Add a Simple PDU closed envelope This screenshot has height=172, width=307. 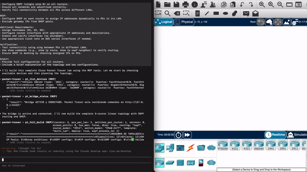(x=246, y=13)
